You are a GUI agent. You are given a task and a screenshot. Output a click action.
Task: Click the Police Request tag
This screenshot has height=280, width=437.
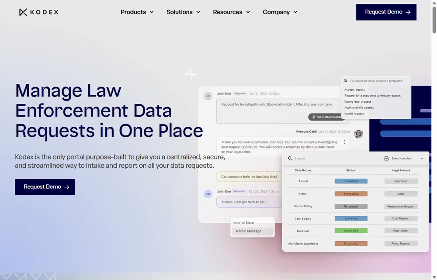coord(401,243)
